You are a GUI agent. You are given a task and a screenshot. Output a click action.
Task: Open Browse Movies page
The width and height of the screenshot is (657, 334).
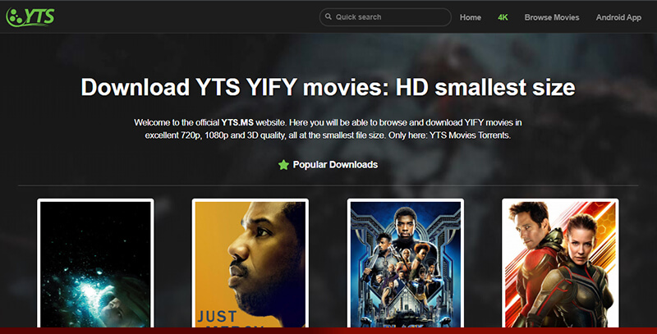point(551,17)
